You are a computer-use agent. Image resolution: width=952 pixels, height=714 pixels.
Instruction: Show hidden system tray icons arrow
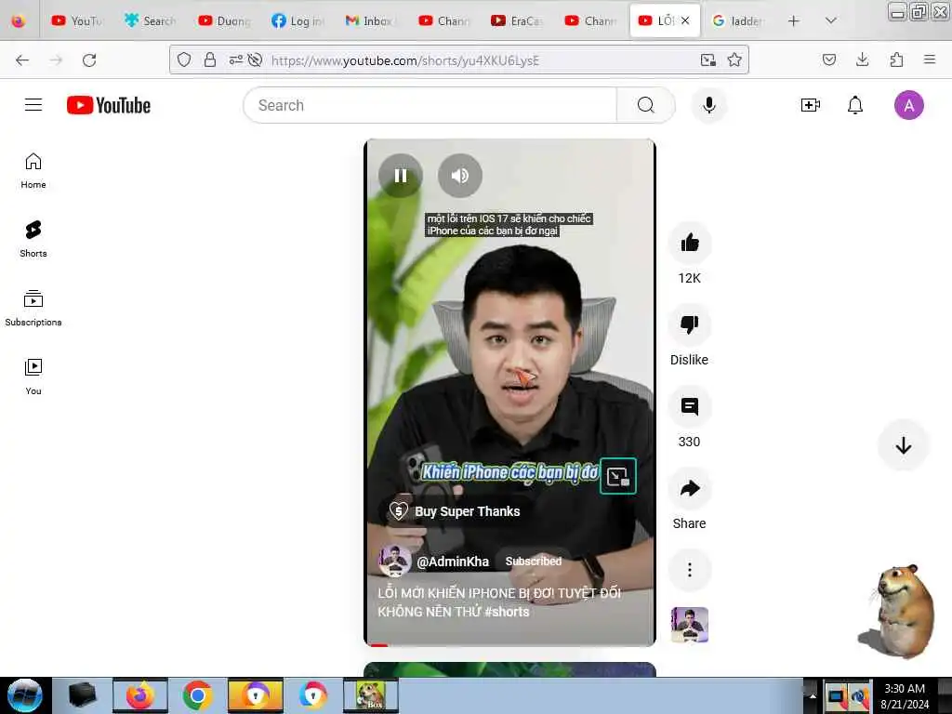(x=813, y=696)
